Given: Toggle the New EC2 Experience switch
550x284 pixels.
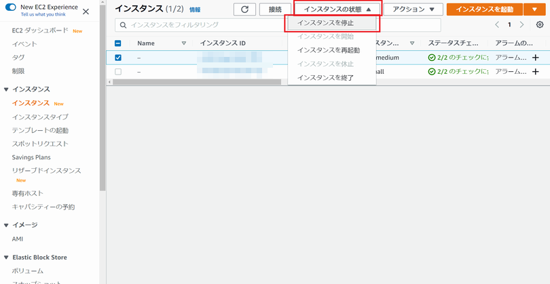Looking at the screenshot, I should (11, 7).
